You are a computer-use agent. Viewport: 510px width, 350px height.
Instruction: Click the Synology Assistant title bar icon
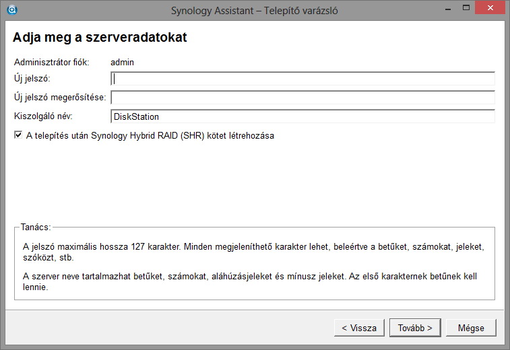pyautogui.click(x=12, y=10)
